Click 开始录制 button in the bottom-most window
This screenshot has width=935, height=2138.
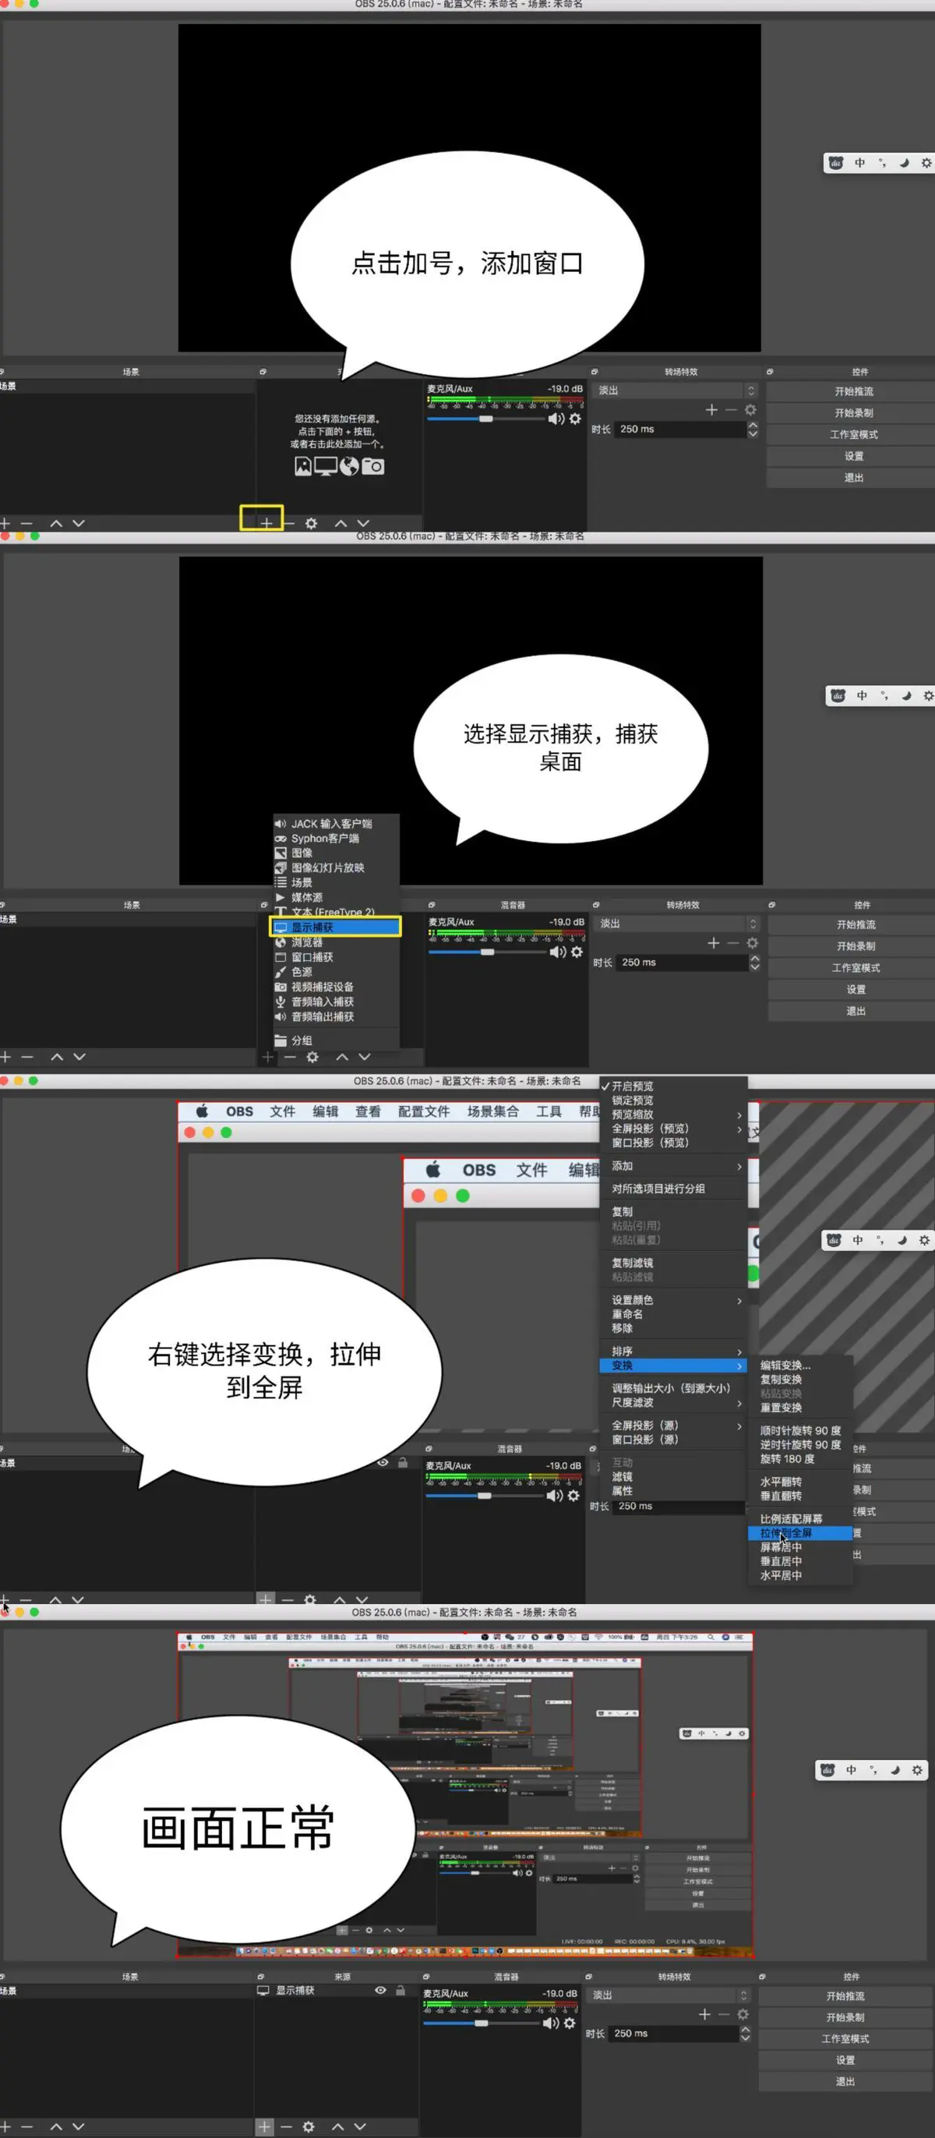(845, 2017)
